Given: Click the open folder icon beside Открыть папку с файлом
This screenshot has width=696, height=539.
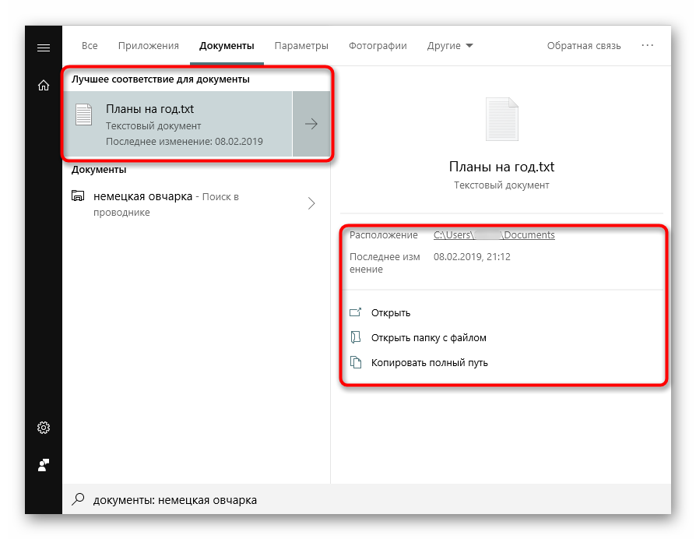Looking at the screenshot, I should (x=356, y=337).
